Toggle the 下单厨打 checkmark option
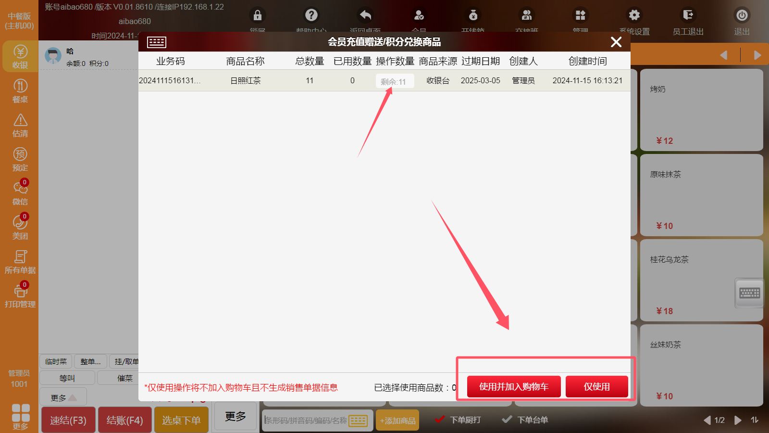Image resolution: width=769 pixels, height=433 pixels. [458, 420]
